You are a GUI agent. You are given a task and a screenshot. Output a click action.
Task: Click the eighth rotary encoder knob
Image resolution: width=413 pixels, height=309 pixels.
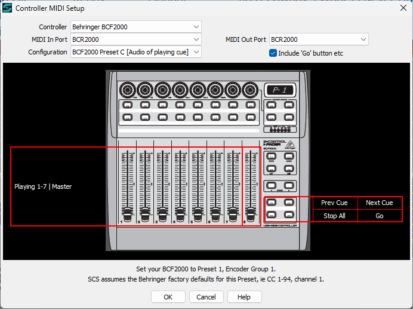point(251,90)
